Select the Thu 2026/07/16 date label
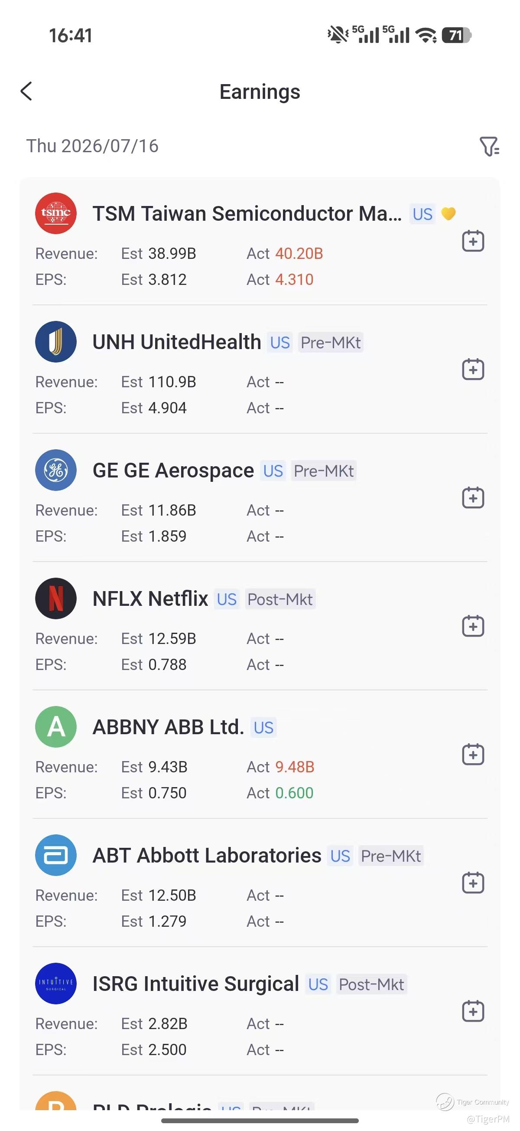 point(93,146)
